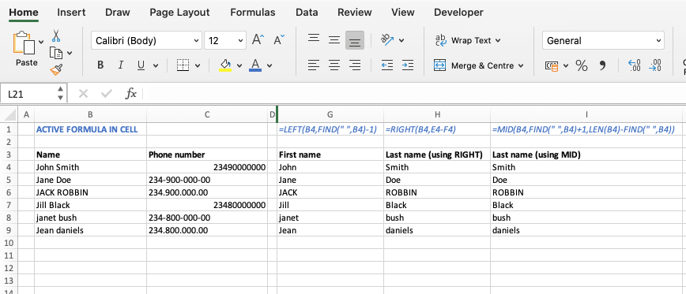The width and height of the screenshot is (686, 294).
Task: Click the Insert Function fx icon
Action: 131,93
